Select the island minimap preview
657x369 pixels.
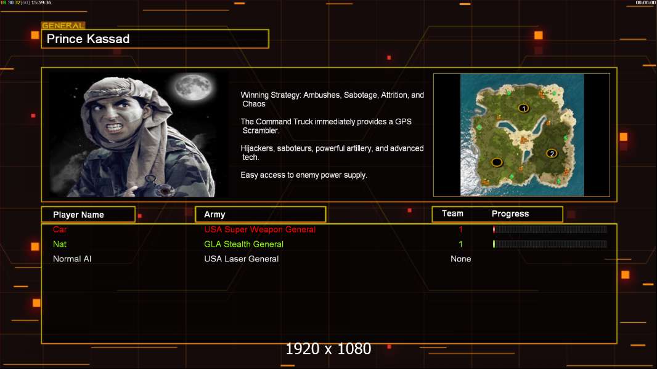tap(521, 135)
